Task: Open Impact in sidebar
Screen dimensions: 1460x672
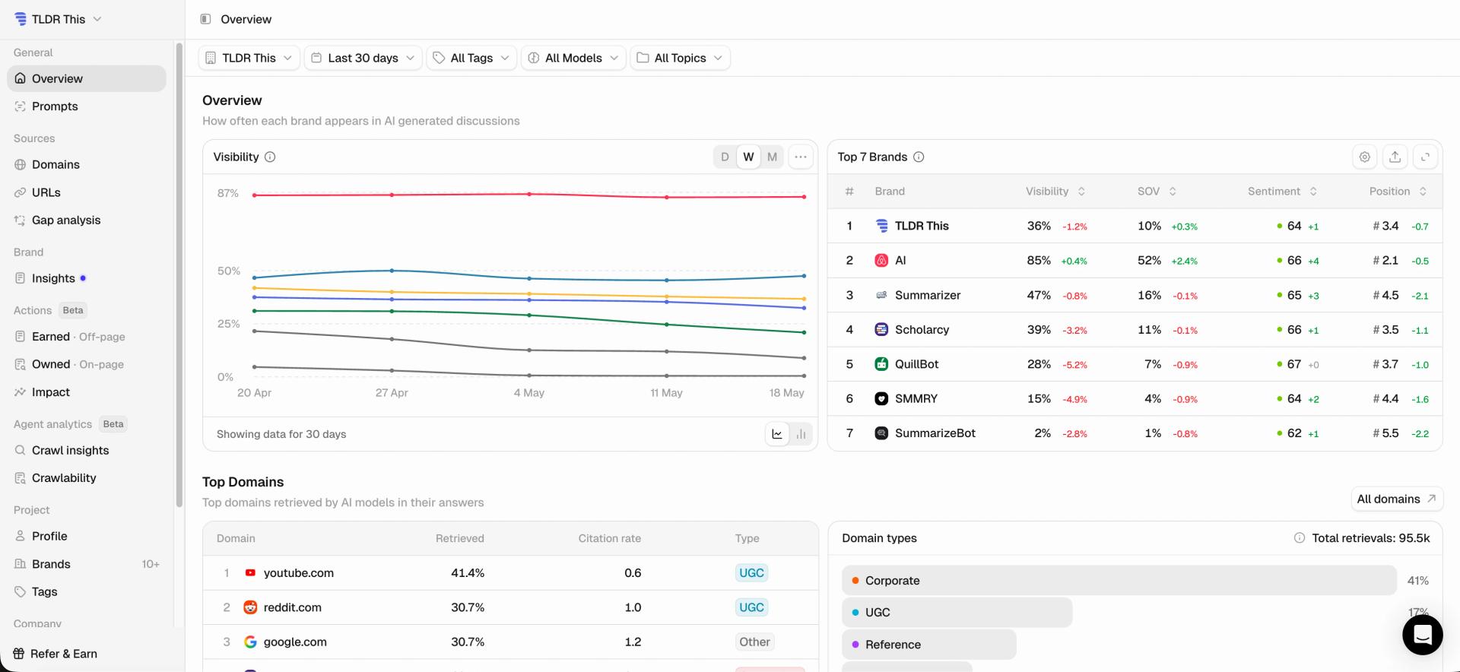Action: tap(87, 391)
